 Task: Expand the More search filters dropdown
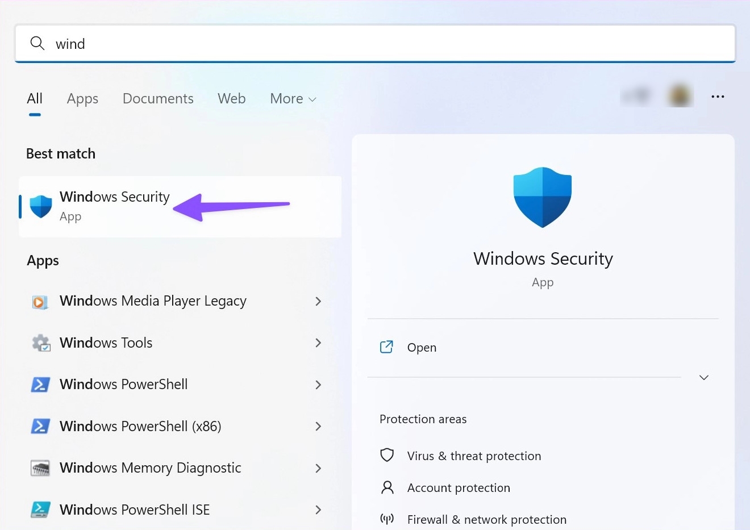[x=293, y=98]
